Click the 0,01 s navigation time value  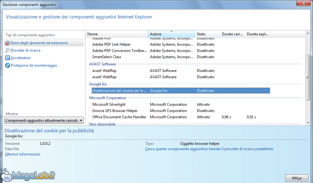click(x=251, y=117)
